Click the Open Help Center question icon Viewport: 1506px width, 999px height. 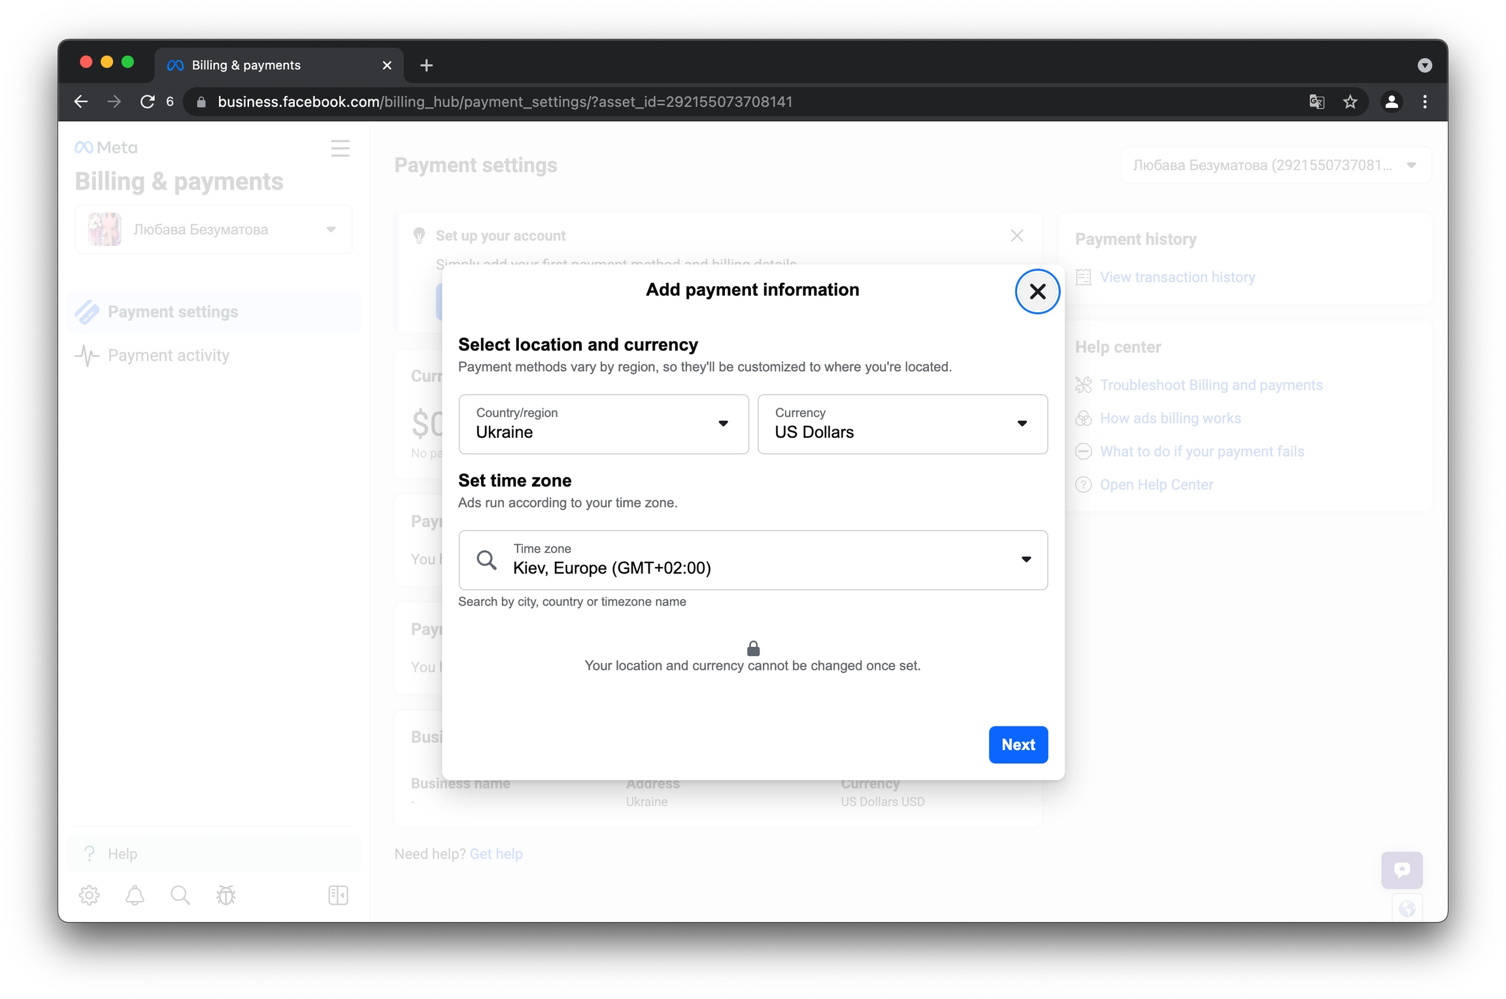pos(1083,485)
